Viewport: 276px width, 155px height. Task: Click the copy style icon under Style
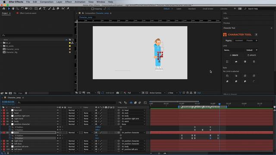tap(227, 76)
